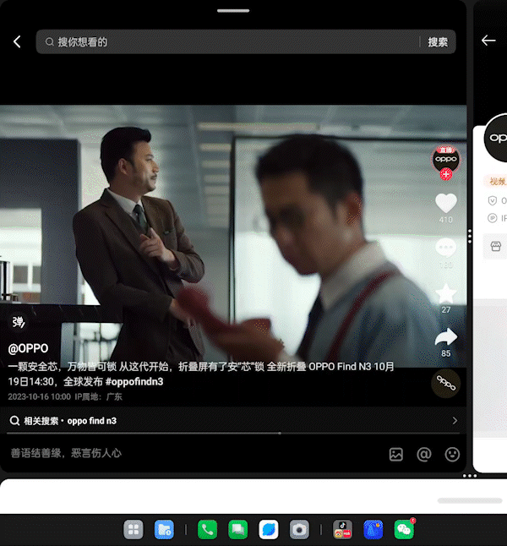
Task: Insert an image using the comment picture icon
Action: click(x=396, y=454)
